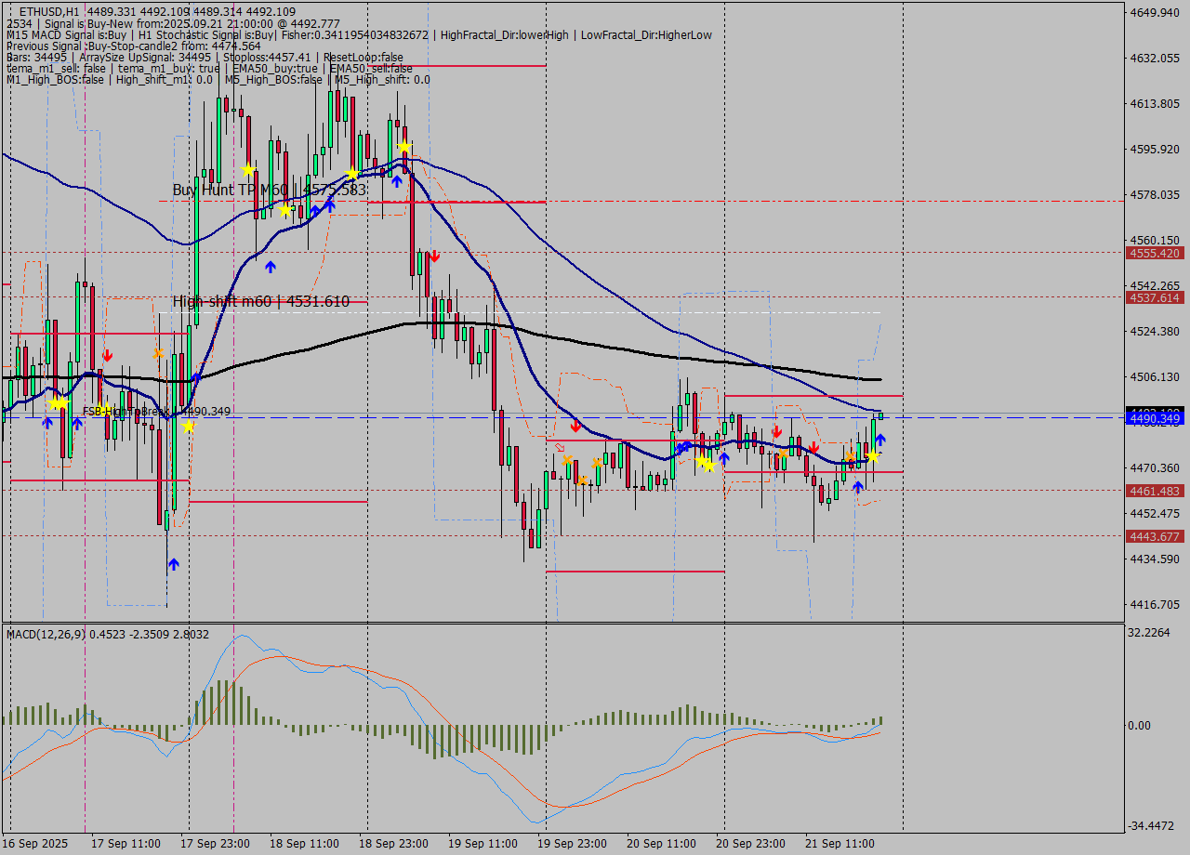The height and width of the screenshot is (855, 1190).
Task: Select the blue up arrow at the 17 Sep 23:00 low
Action: [x=172, y=564]
